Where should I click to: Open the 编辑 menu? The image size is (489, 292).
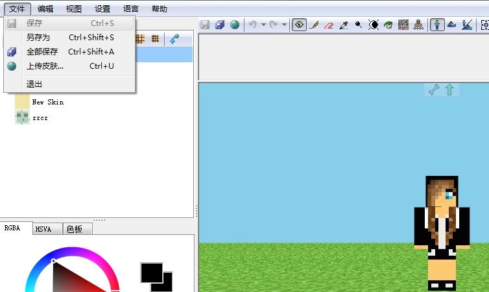pyautogui.click(x=45, y=8)
